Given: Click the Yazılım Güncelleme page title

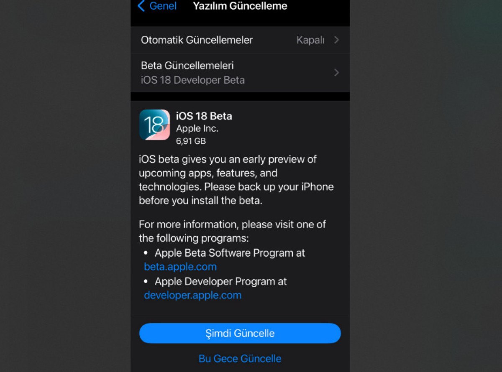Looking at the screenshot, I should point(240,6).
